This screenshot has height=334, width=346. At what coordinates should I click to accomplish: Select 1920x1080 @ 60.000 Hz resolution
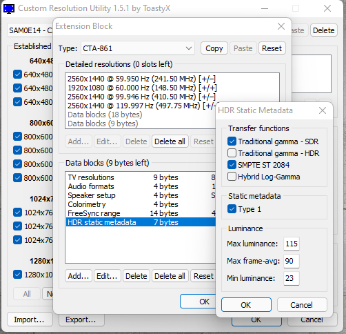[x=142, y=88]
